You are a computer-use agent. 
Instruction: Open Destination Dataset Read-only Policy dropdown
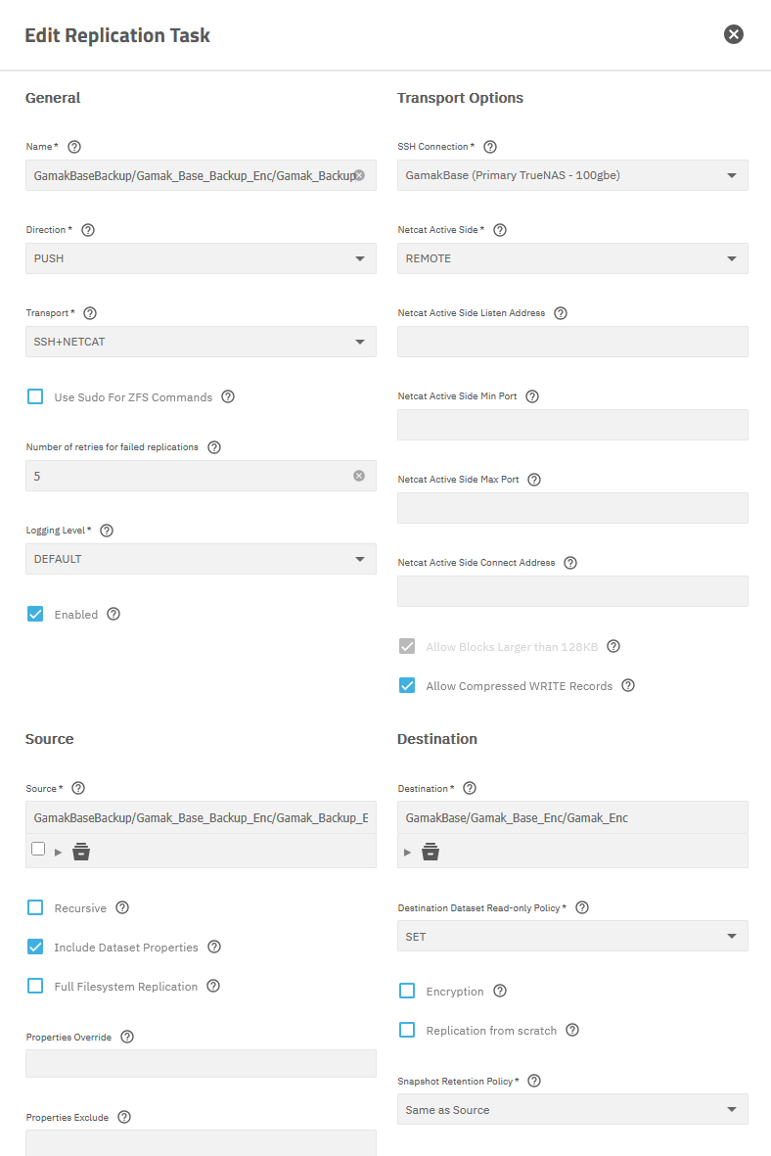(572, 937)
